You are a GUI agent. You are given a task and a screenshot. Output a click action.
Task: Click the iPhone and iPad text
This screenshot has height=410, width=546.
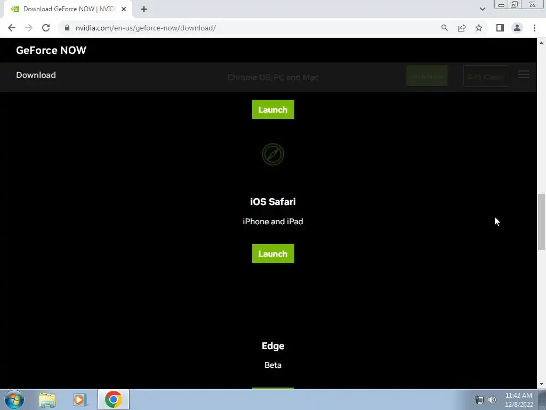pyautogui.click(x=273, y=222)
